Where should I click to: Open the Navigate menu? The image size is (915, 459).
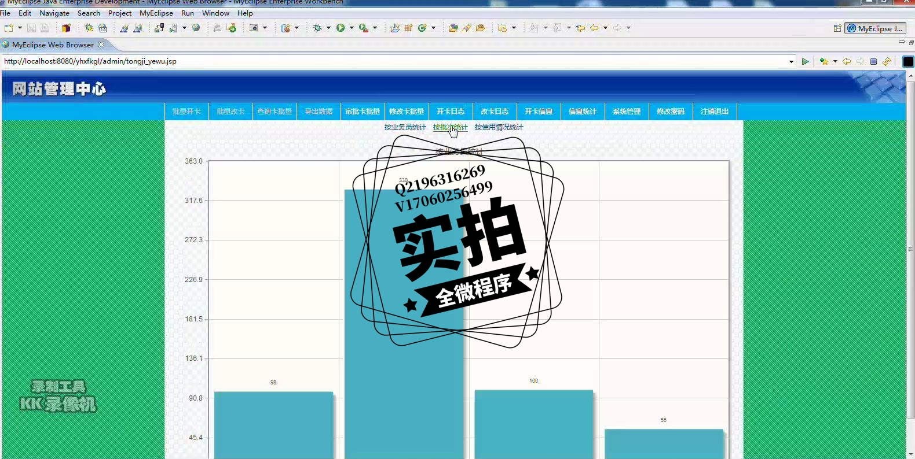tap(54, 13)
